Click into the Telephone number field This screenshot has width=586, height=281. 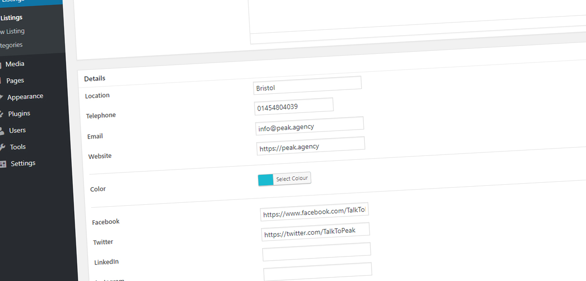pos(293,106)
